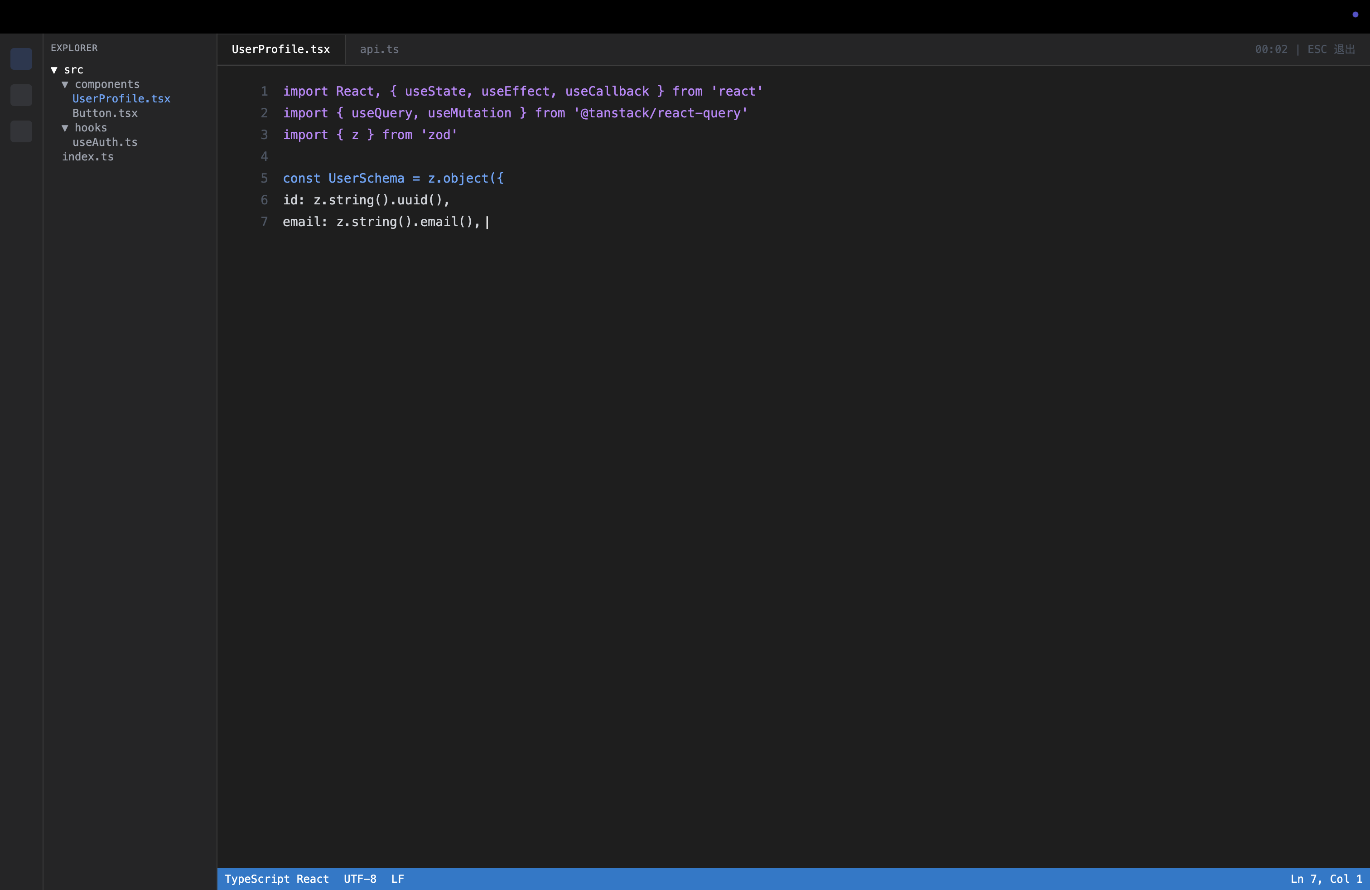1370x890 pixels.
Task: Click the second activity bar icon
Action: pyautogui.click(x=21, y=96)
